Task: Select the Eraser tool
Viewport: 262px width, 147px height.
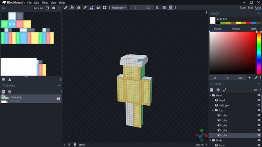Action: tap(79, 7)
